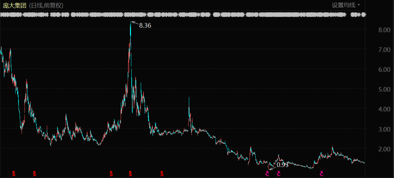The height and width of the screenshot is (178, 394).
Task: Click the 5.00 price axis label
Action: tap(385, 89)
